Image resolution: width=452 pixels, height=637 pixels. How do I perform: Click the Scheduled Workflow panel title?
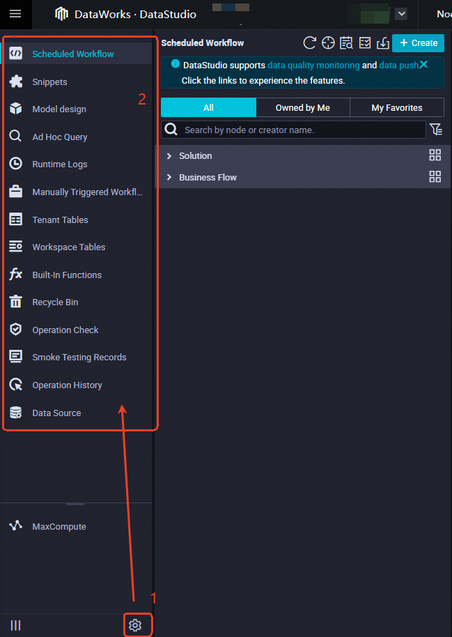(x=202, y=43)
